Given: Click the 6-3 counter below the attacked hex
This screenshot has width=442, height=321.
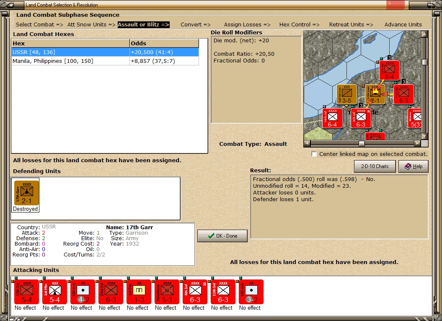Looking at the screenshot, I should pos(361,119).
